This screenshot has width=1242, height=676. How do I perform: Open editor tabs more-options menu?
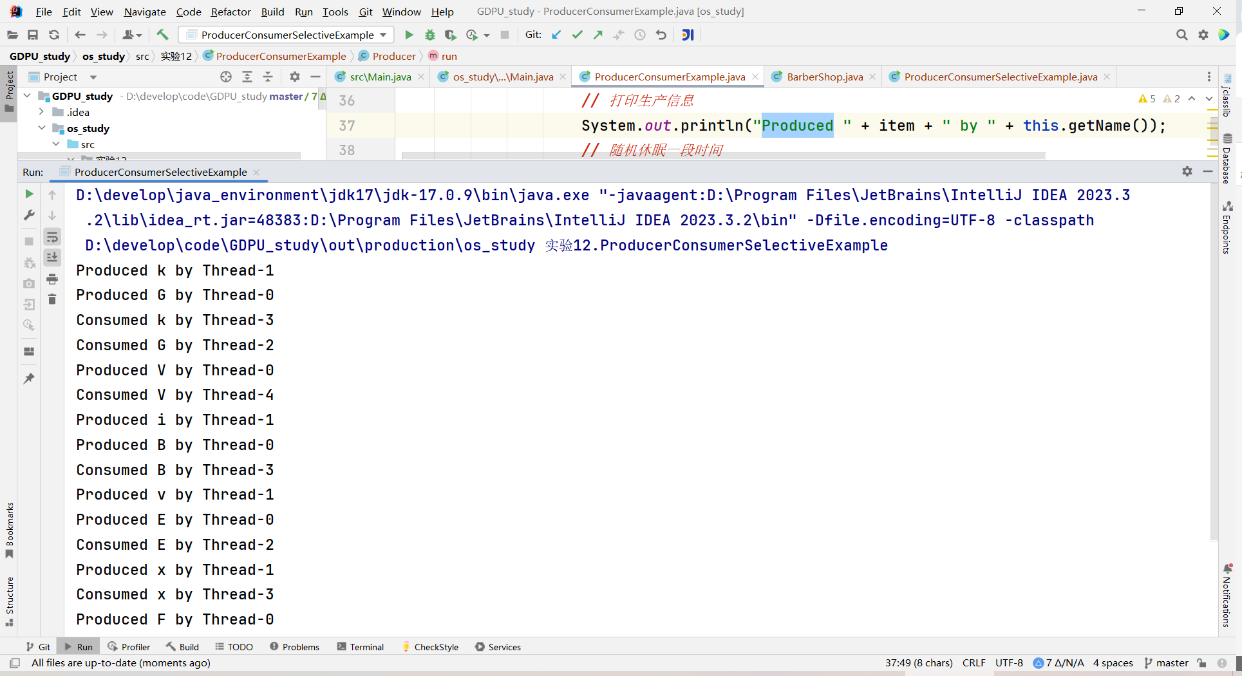tap(1209, 77)
